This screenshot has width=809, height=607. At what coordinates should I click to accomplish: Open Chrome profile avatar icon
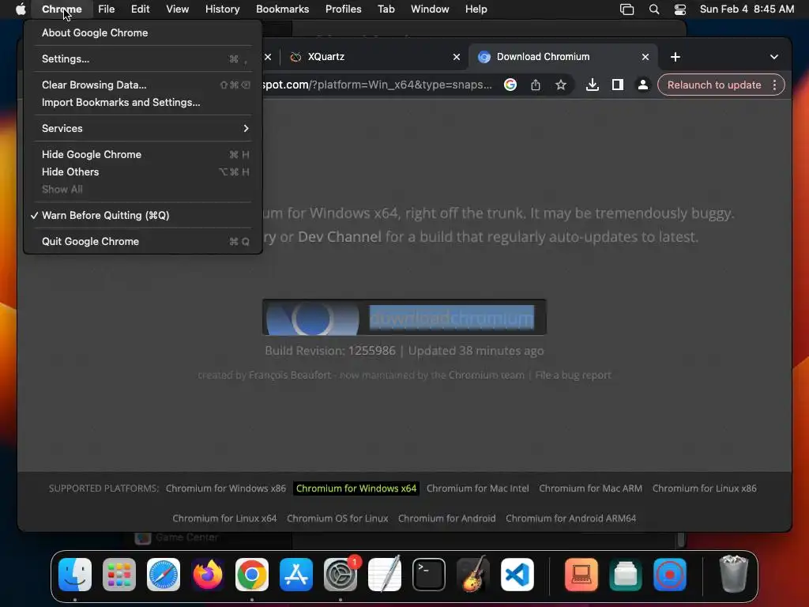coord(643,85)
